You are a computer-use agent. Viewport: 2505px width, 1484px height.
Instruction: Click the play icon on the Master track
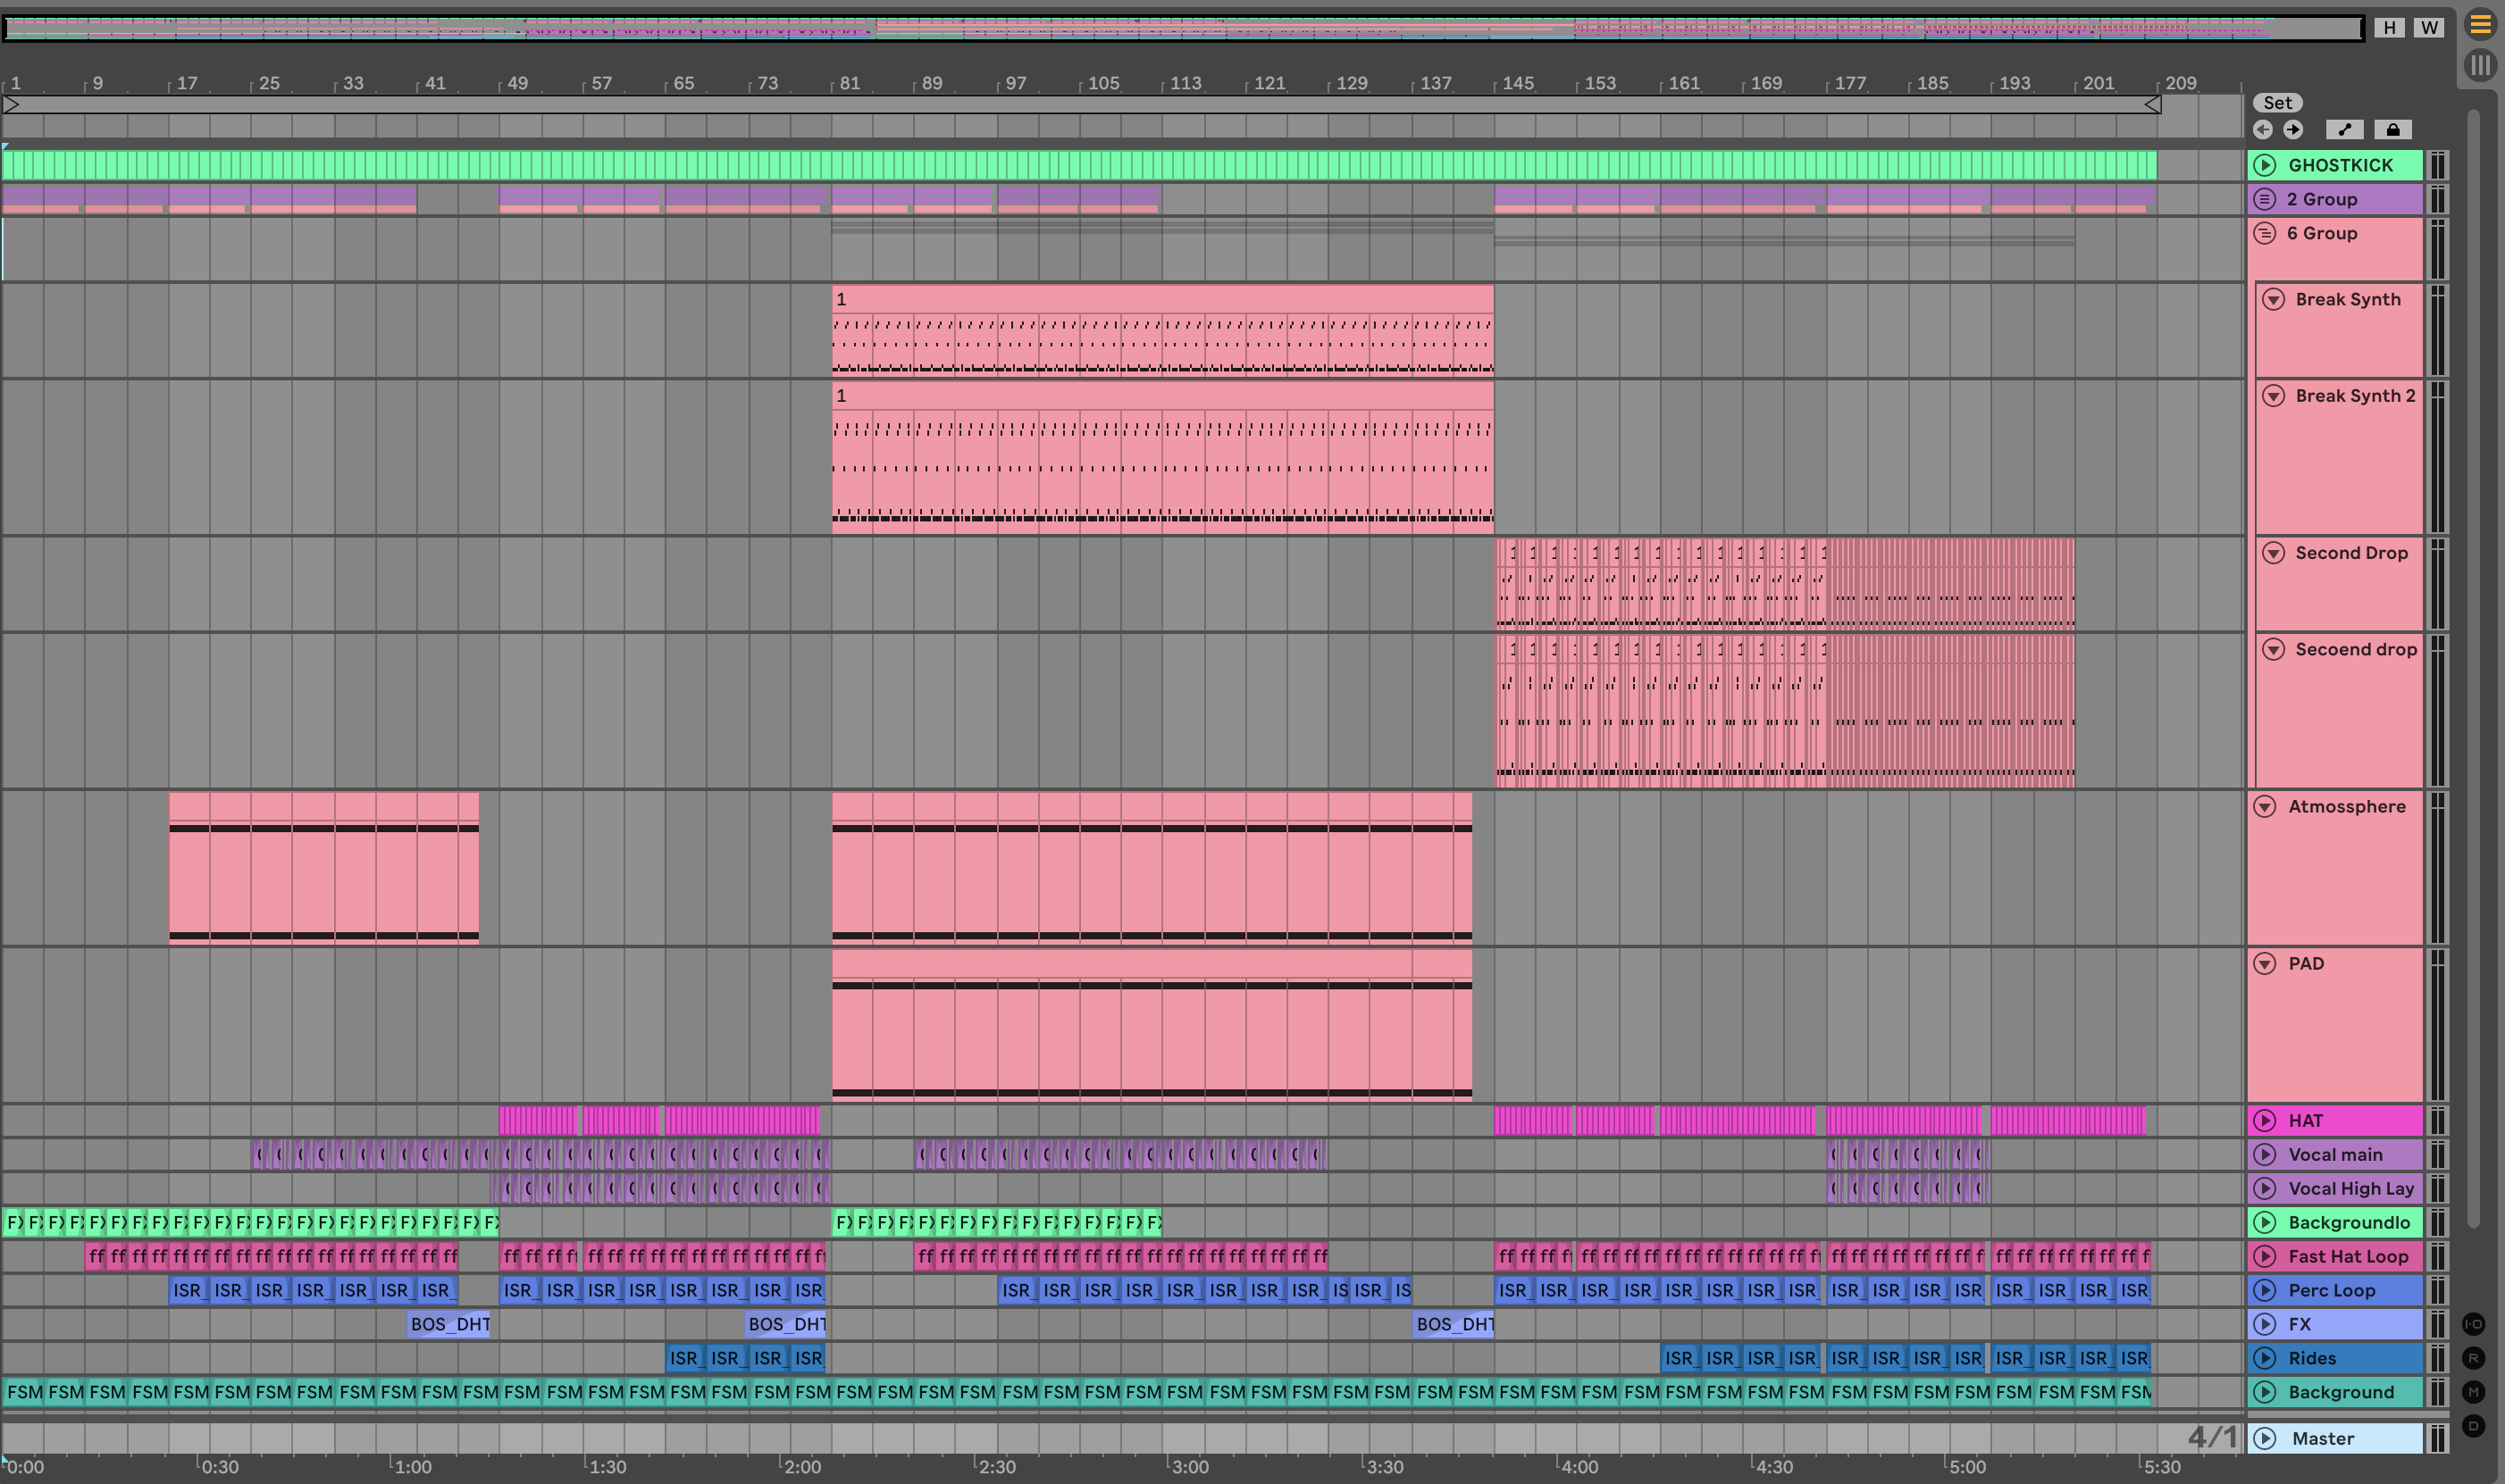coord(2266,1439)
